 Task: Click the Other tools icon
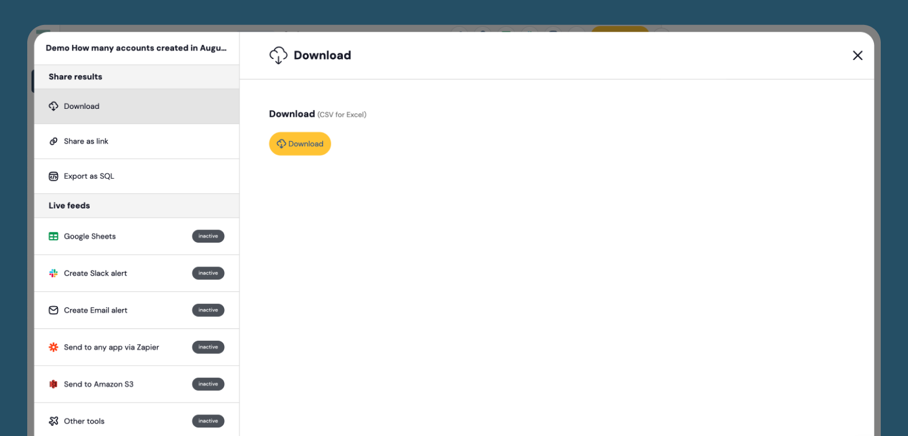pyautogui.click(x=53, y=421)
